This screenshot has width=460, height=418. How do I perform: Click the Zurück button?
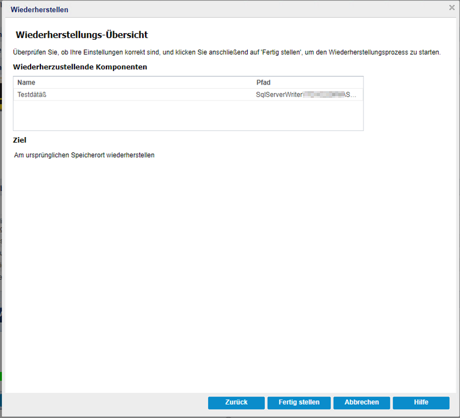click(x=236, y=403)
